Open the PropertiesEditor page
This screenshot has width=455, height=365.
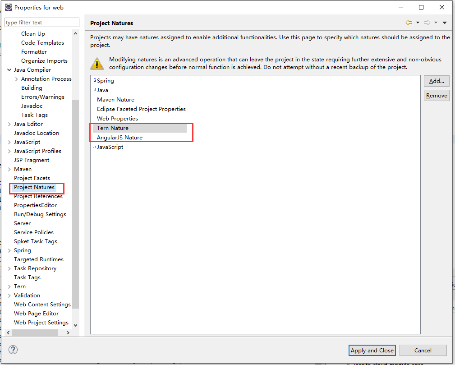tap(36, 205)
